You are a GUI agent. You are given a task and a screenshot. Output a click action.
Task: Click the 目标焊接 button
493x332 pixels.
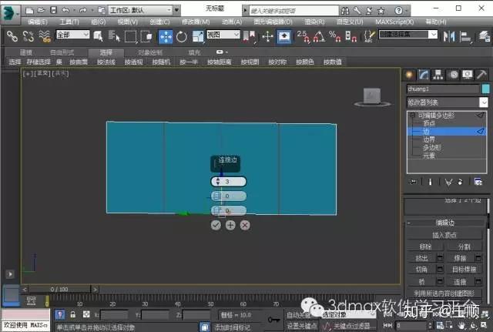(x=464, y=270)
